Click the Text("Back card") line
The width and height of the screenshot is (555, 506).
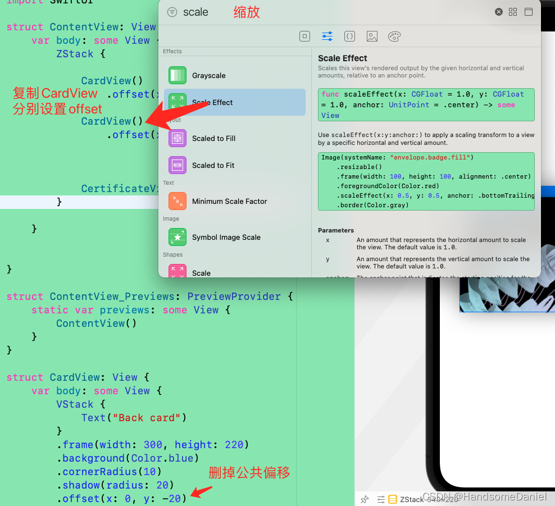tap(134, 417)
